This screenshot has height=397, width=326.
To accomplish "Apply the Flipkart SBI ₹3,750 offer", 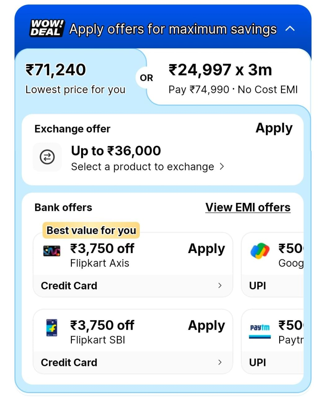I will click(206, 326).
